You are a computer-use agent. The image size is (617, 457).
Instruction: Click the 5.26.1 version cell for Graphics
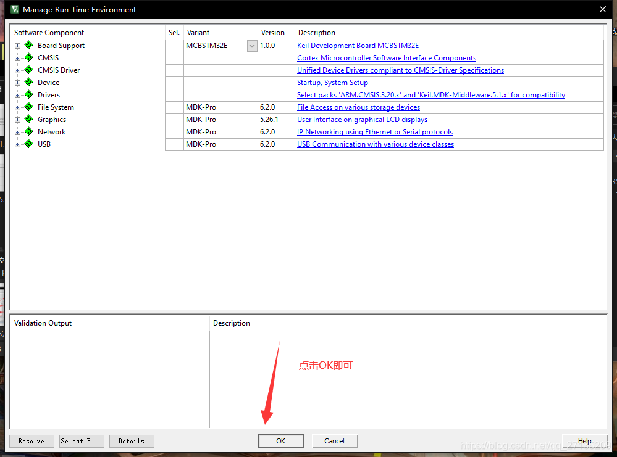point(276,120)
